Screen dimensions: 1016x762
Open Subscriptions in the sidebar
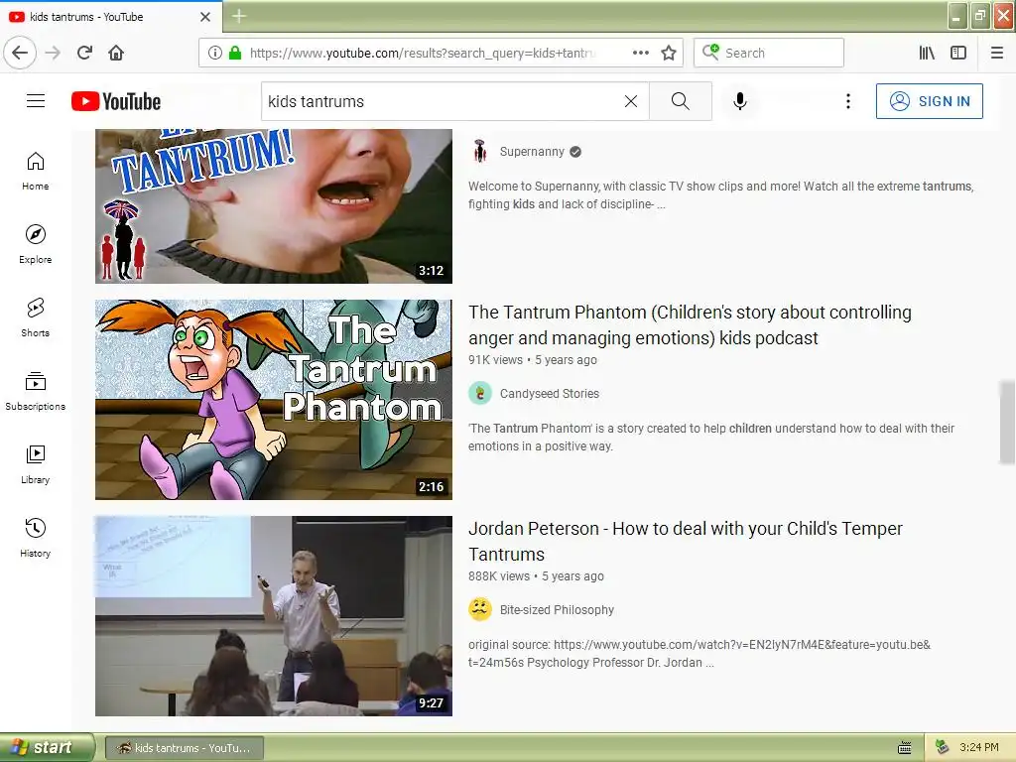point(35,391)
